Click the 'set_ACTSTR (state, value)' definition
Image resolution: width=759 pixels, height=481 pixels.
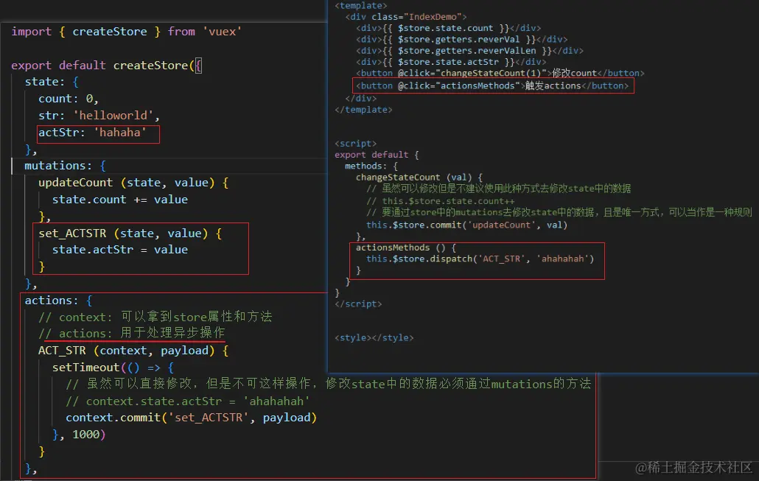(x=130, y=234)
